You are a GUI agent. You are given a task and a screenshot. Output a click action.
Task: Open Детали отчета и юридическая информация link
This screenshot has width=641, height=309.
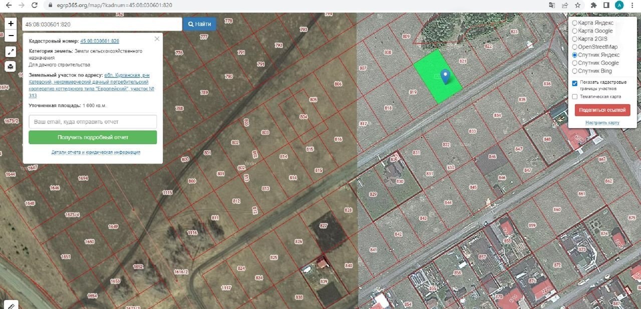point(96,152)
